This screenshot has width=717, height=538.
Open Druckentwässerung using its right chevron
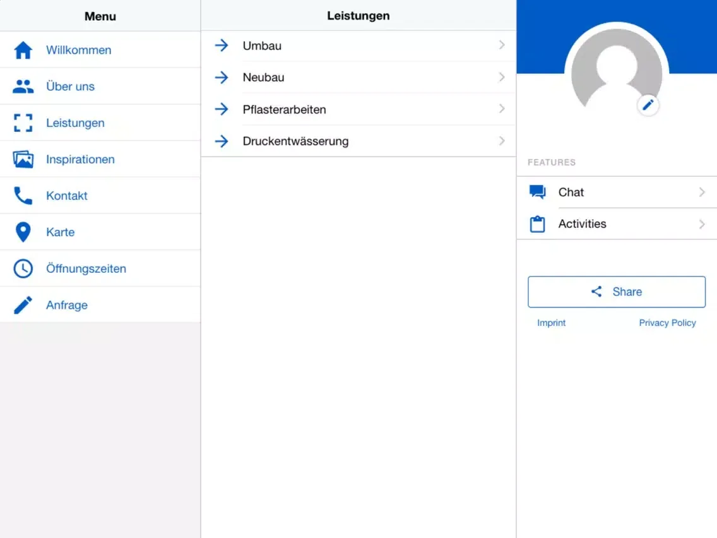pyautogui.click(x=502, y=141)
